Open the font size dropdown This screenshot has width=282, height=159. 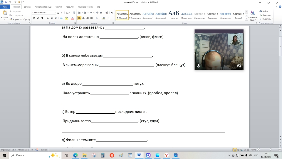click(55, 13)
